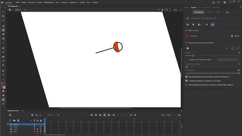Select the highlighted top layer in the timeline
The image size is (242, 136).
[x=25, y=124]
